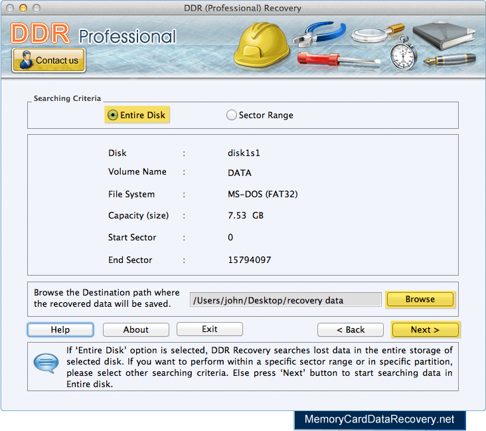Click the Searching Criteria group label

(x=67, y=98)
